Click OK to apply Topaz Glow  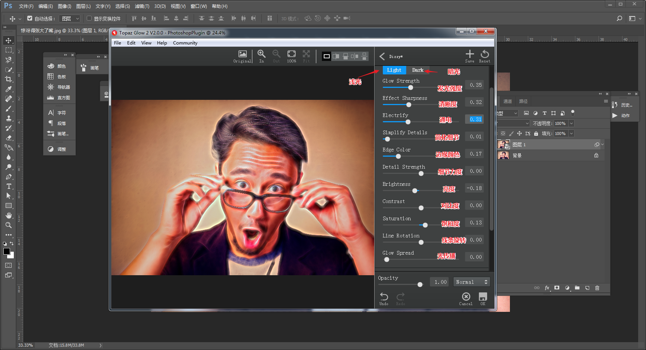tap(483, 299)
